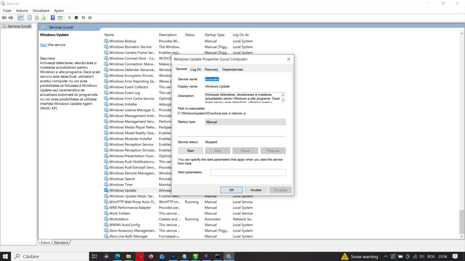This screenshot has height=261, width=465.
Task: Click the Refresh icon in the toolbar
Action: [x=37, y=17]
